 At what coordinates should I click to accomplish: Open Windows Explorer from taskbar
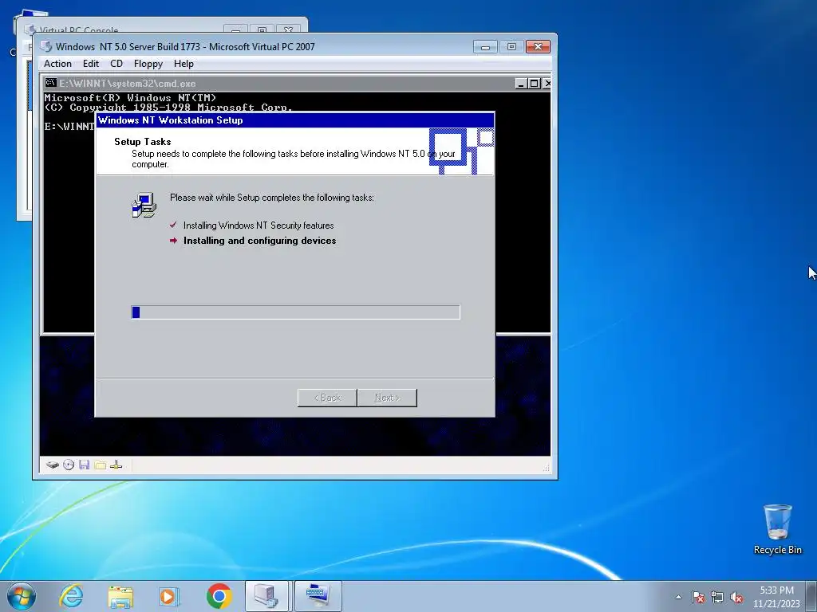120,596
